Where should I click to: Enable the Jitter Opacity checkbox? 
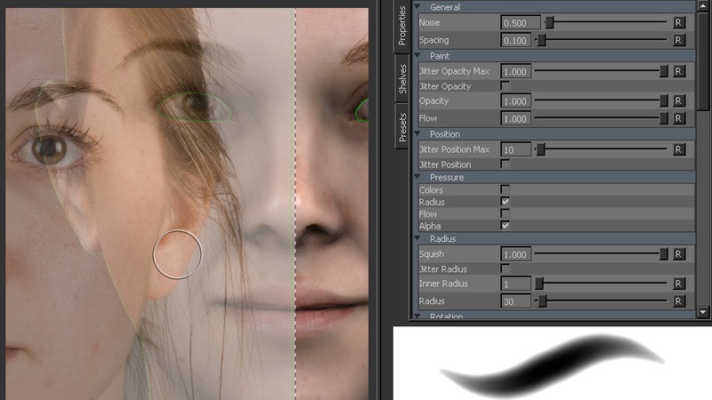pos(506,86)
